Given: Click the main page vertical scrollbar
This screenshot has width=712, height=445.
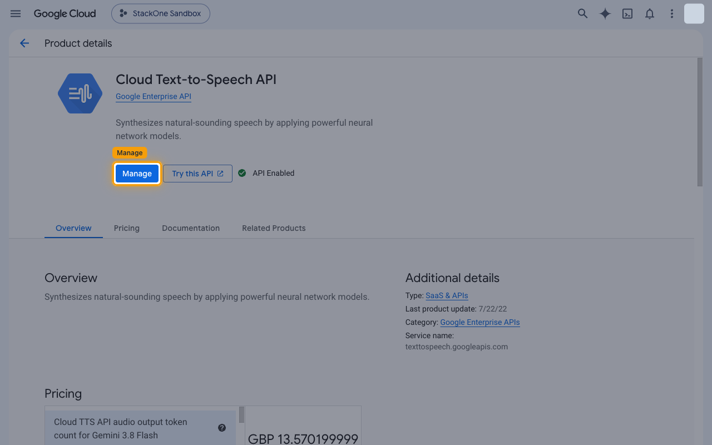Looking at the screenshot, I should point(700,122).
